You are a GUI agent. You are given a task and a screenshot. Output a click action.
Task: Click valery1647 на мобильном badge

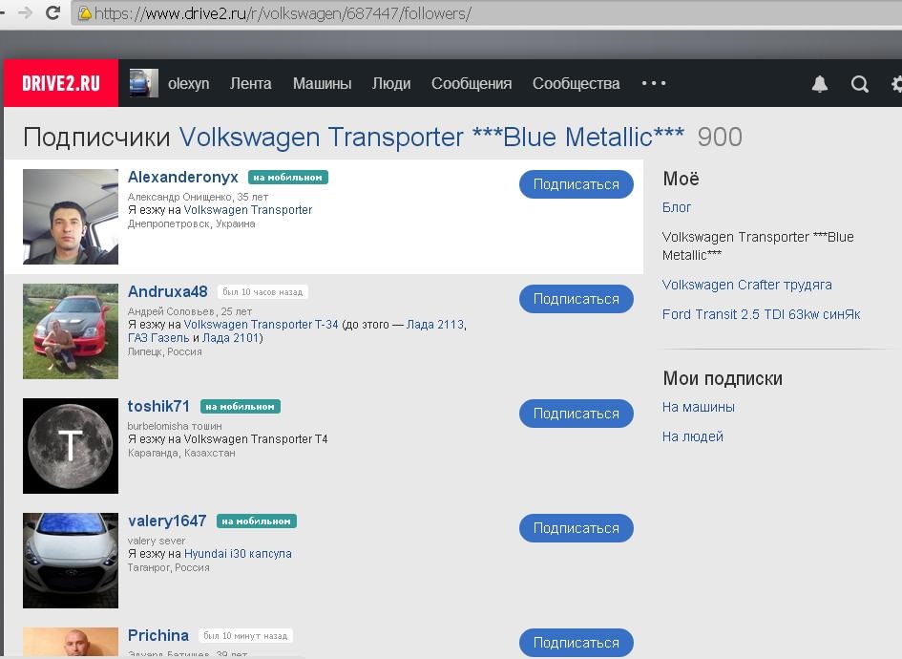click(x=256, y=521)
